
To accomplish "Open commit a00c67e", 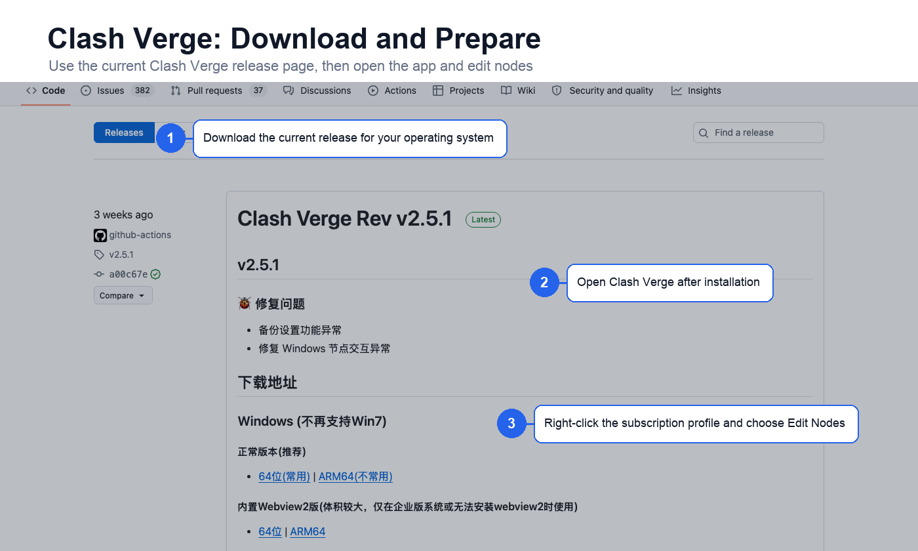I will 129,274.
